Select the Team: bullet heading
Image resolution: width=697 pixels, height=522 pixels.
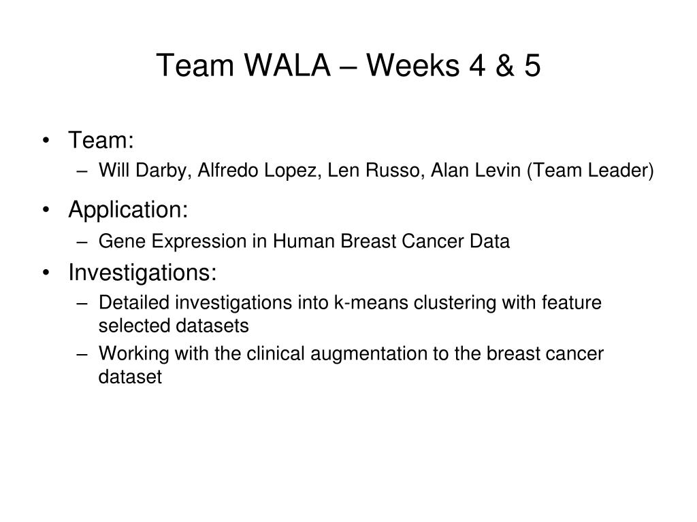pyautogui.click(x=101, y=140)
